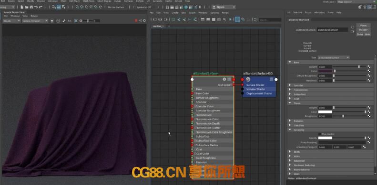The width and height of the screenshot is (377, 185).
Task: Open the Type aiStandardSurface dropdown
Action: click(334, 58)
